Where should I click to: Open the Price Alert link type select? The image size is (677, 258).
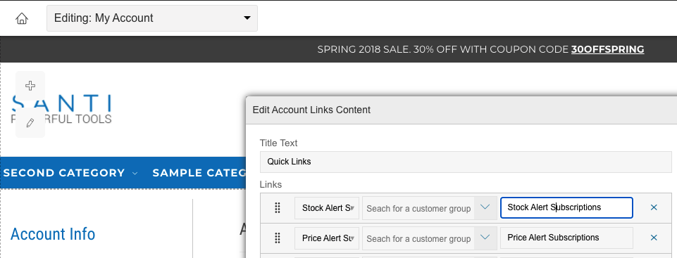pyautogui.click(x=327, y=238)
